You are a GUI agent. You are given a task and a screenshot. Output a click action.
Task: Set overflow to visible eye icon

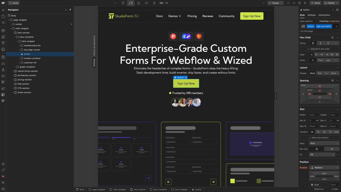pyautogui.click(x=312, y=132)
